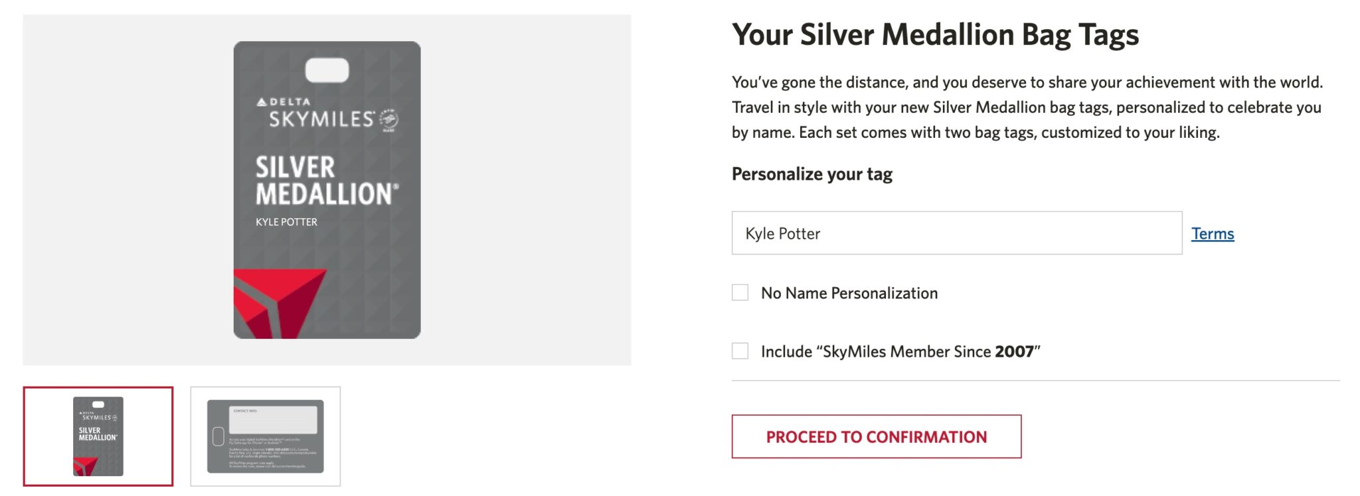Image resolution: width=1360 pixels, height=496 pixels.
Task: Click the Delta triangle logo above SKYMILES text
Action: (x=261, y=101)
